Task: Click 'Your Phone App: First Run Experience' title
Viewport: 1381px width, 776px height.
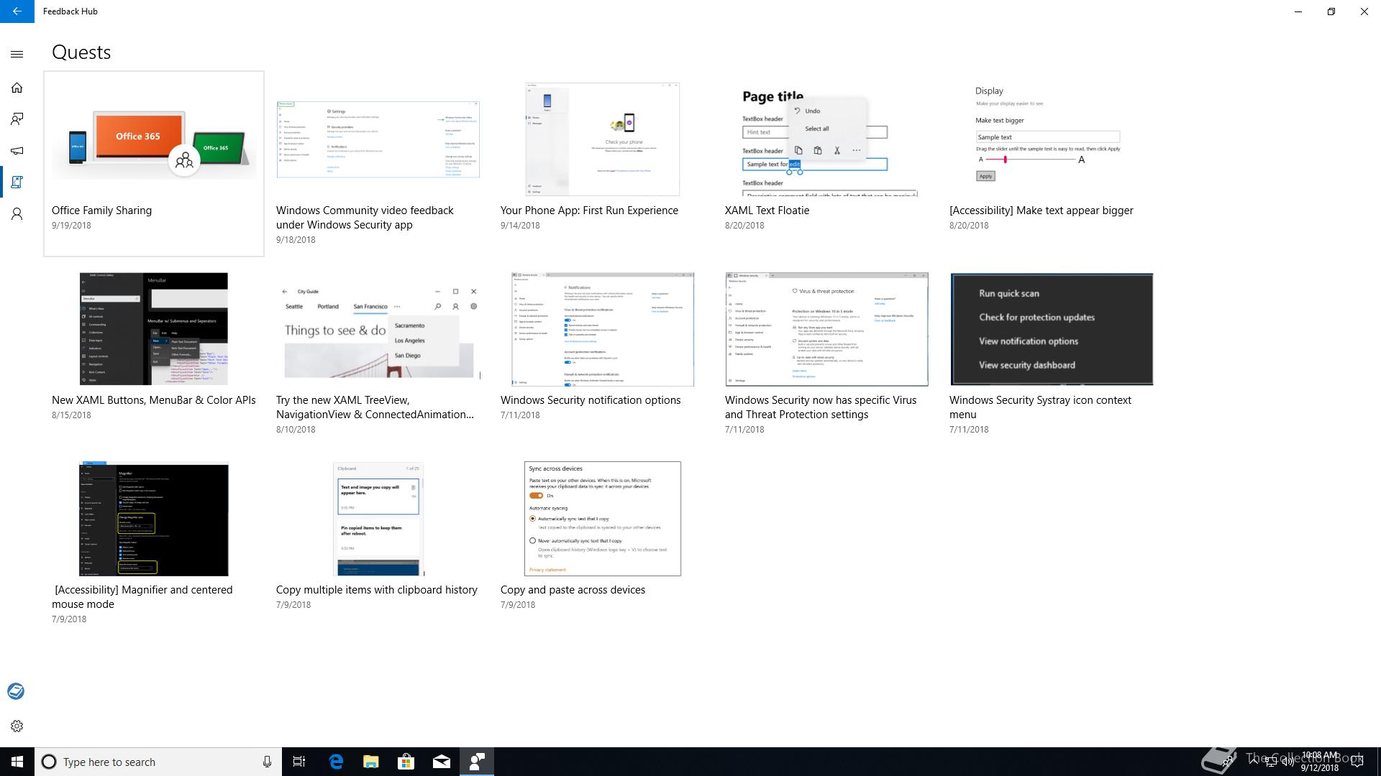Action: [x=589, y=211]
